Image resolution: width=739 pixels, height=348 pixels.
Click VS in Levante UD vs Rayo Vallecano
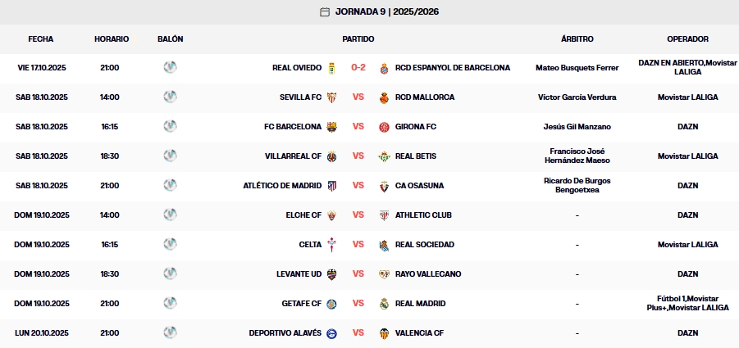tap(358, 274)
